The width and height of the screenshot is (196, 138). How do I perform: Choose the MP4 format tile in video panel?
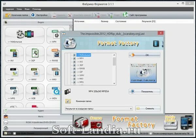[x=54, y=35]
